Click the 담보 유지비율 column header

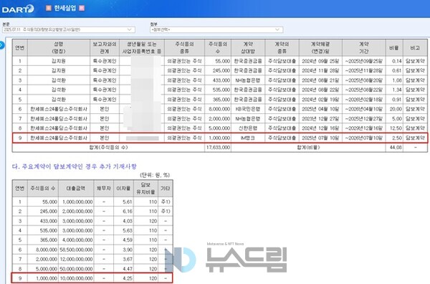click(x=145, y=188)
